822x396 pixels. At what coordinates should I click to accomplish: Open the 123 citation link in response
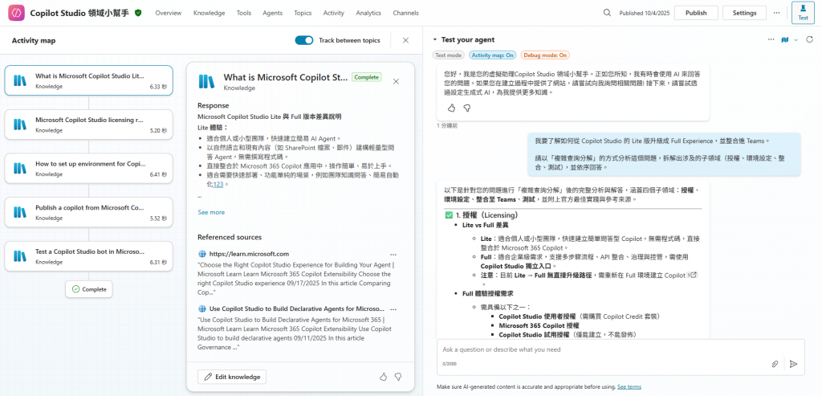[218, 185]
